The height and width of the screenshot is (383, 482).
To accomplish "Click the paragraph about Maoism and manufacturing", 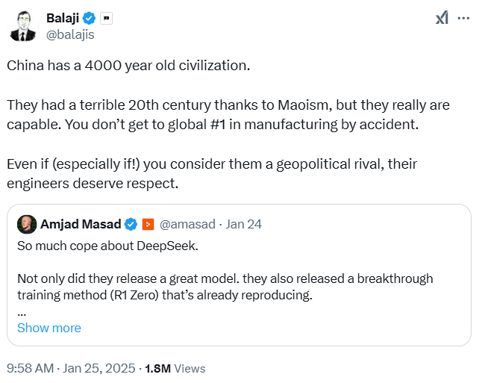I will 228,114.
